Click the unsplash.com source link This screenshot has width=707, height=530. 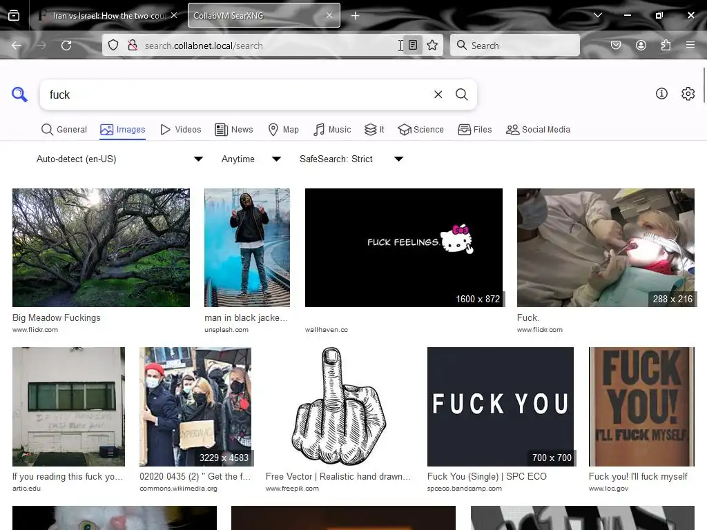click(226, 330)
